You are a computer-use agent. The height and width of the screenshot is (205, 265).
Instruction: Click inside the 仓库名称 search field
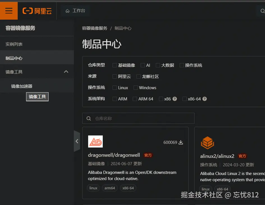pos(138,118)
